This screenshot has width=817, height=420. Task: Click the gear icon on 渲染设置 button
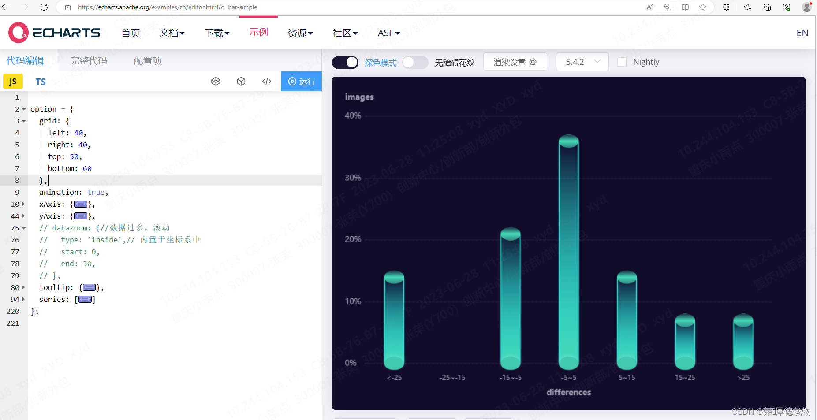click(533, 62)
